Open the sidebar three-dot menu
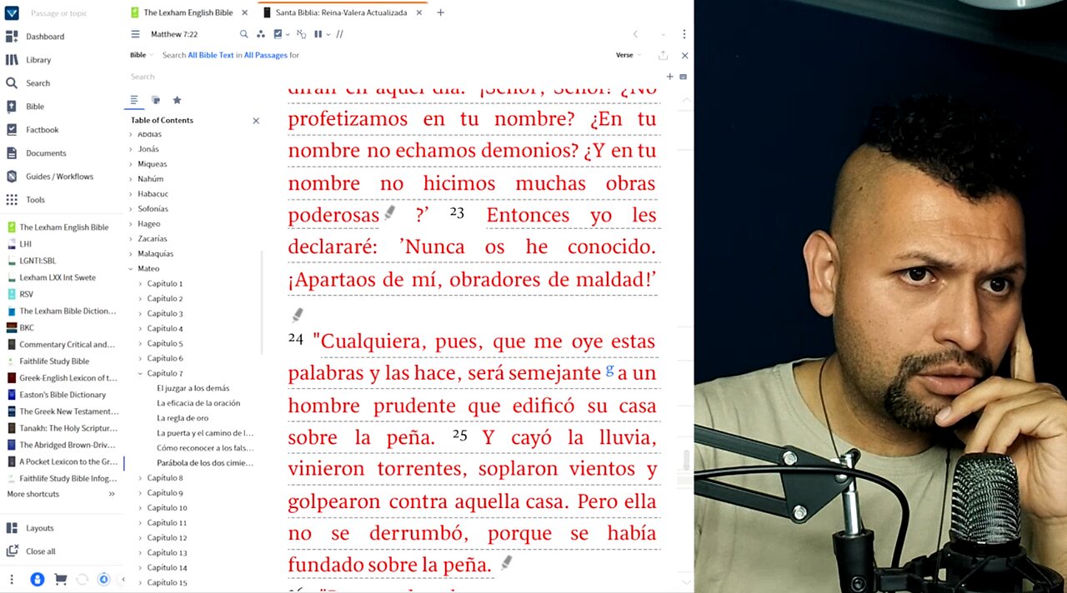The width and height of the screenshot is (1067, 593). tap(12, 579)
